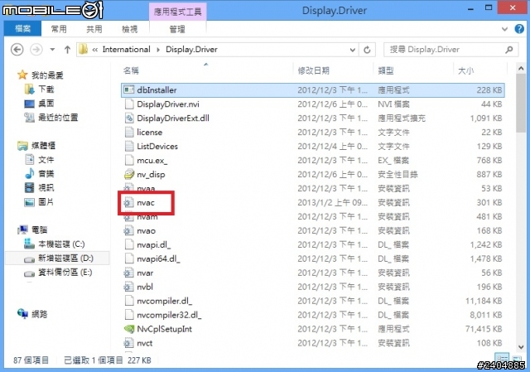Image resolution: width=530 pixels, height=372 pixels.
Task: Click the 2013/1/2 date of nvac
Action: point(332,203)
